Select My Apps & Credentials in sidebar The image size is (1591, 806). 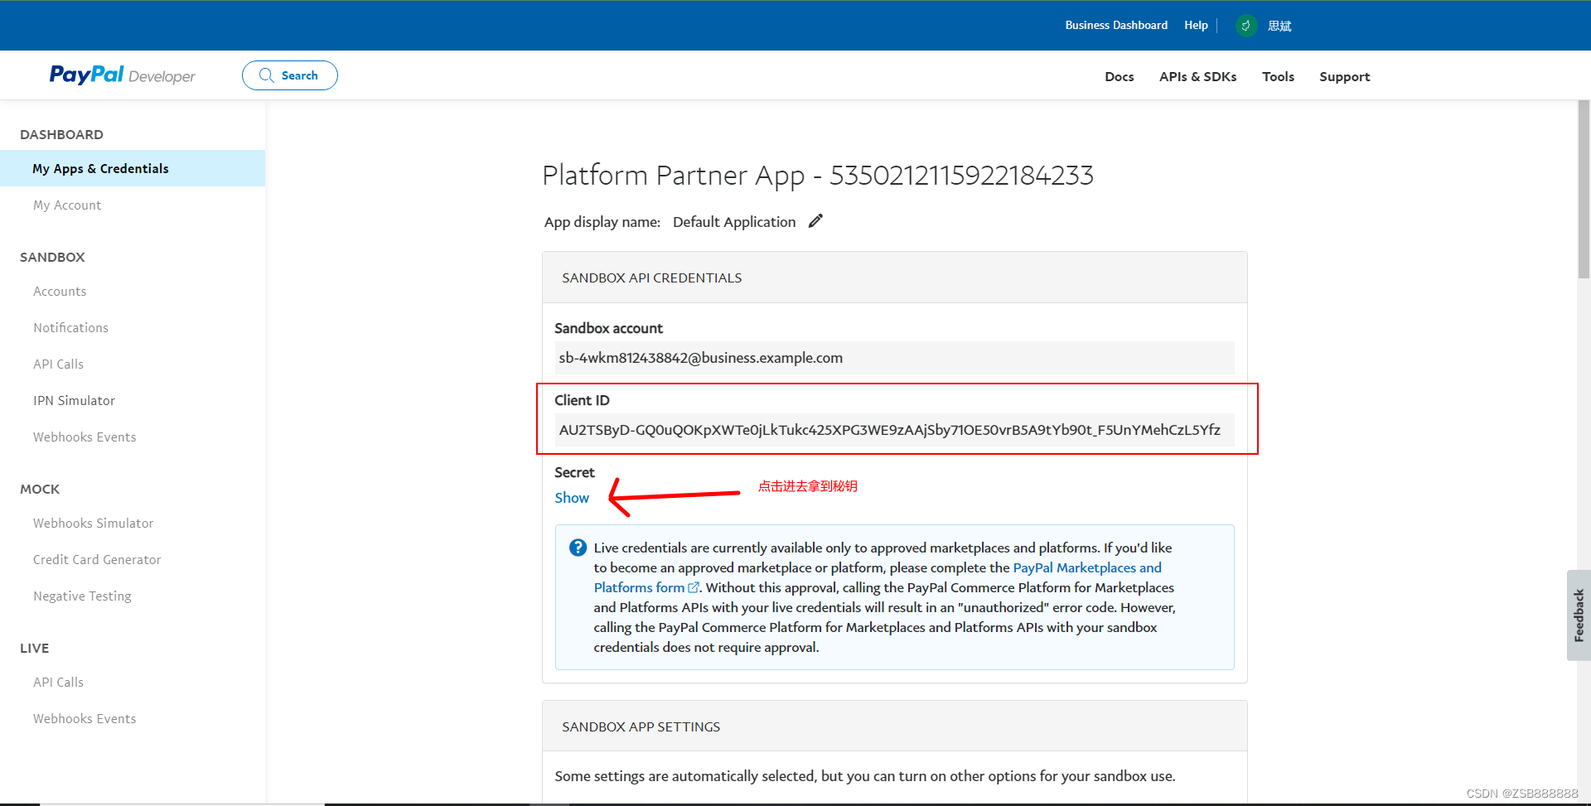[x=133, y=168]
